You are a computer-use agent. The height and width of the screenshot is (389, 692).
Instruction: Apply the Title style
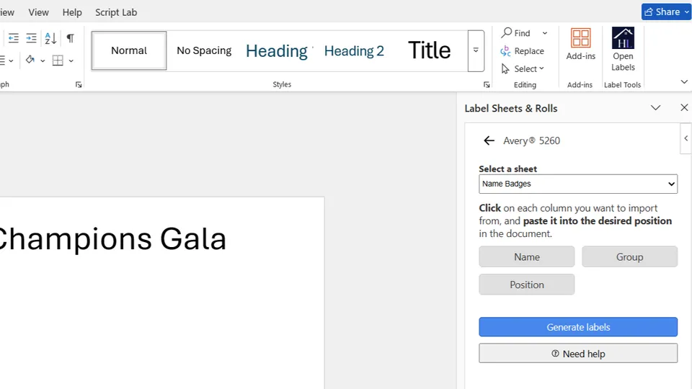[x=429, y=50]
